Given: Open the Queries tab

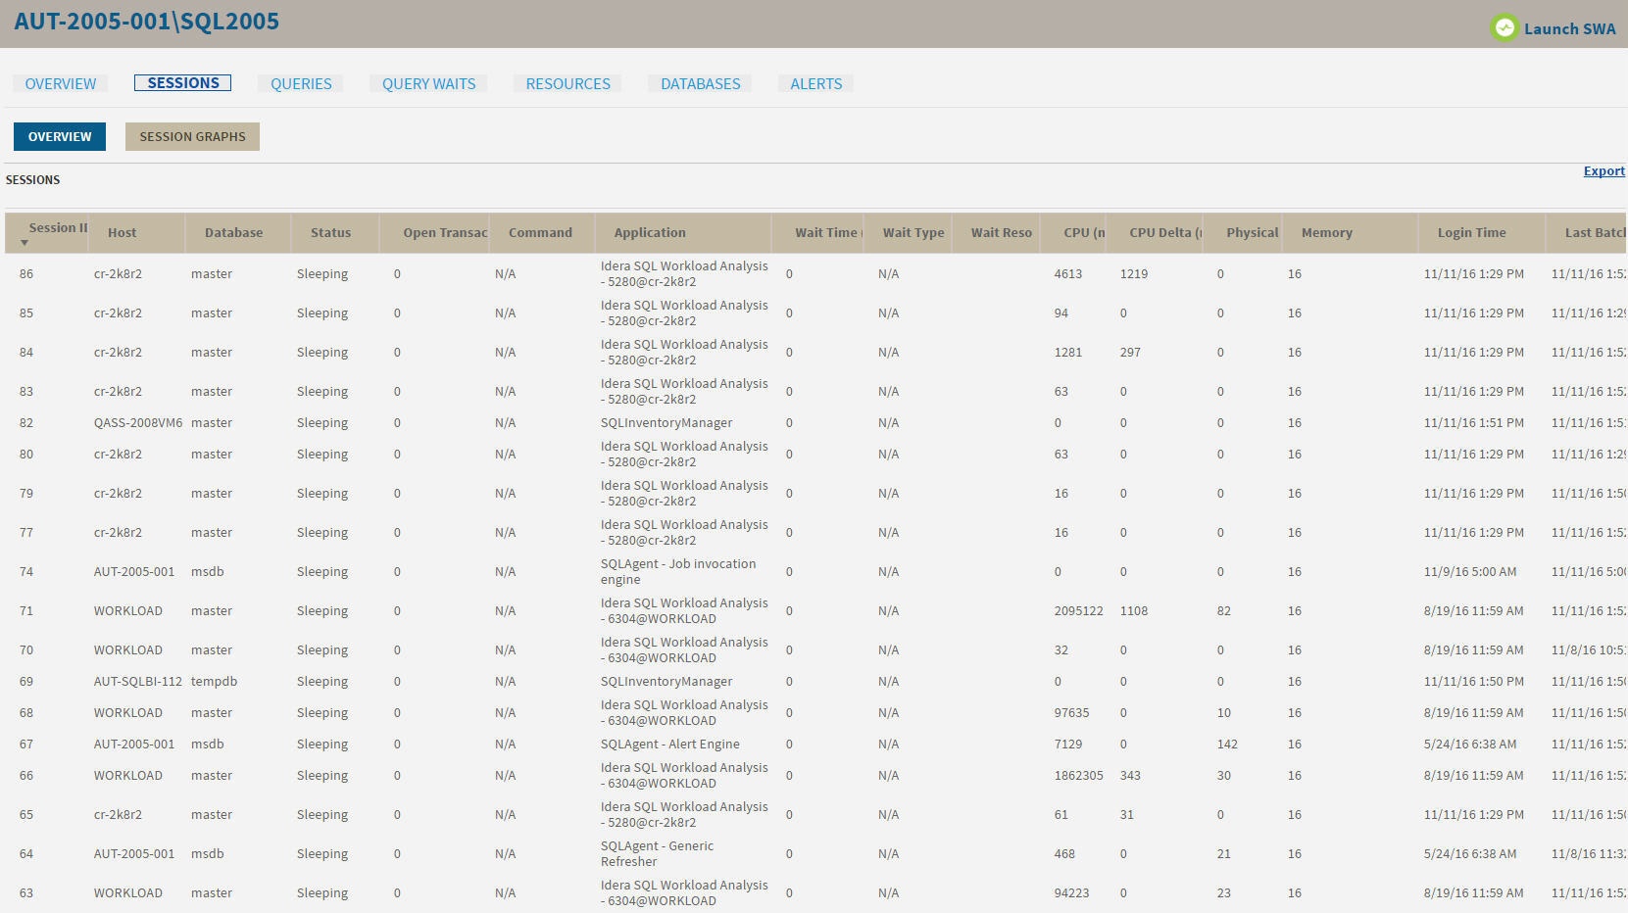Looking at the screenshot, I should [x=301, y=84].
